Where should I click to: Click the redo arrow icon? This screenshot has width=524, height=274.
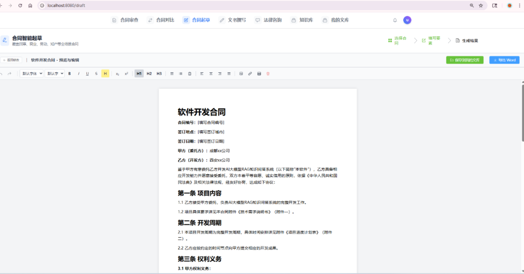pyautogui.click(x=10, y=74)
